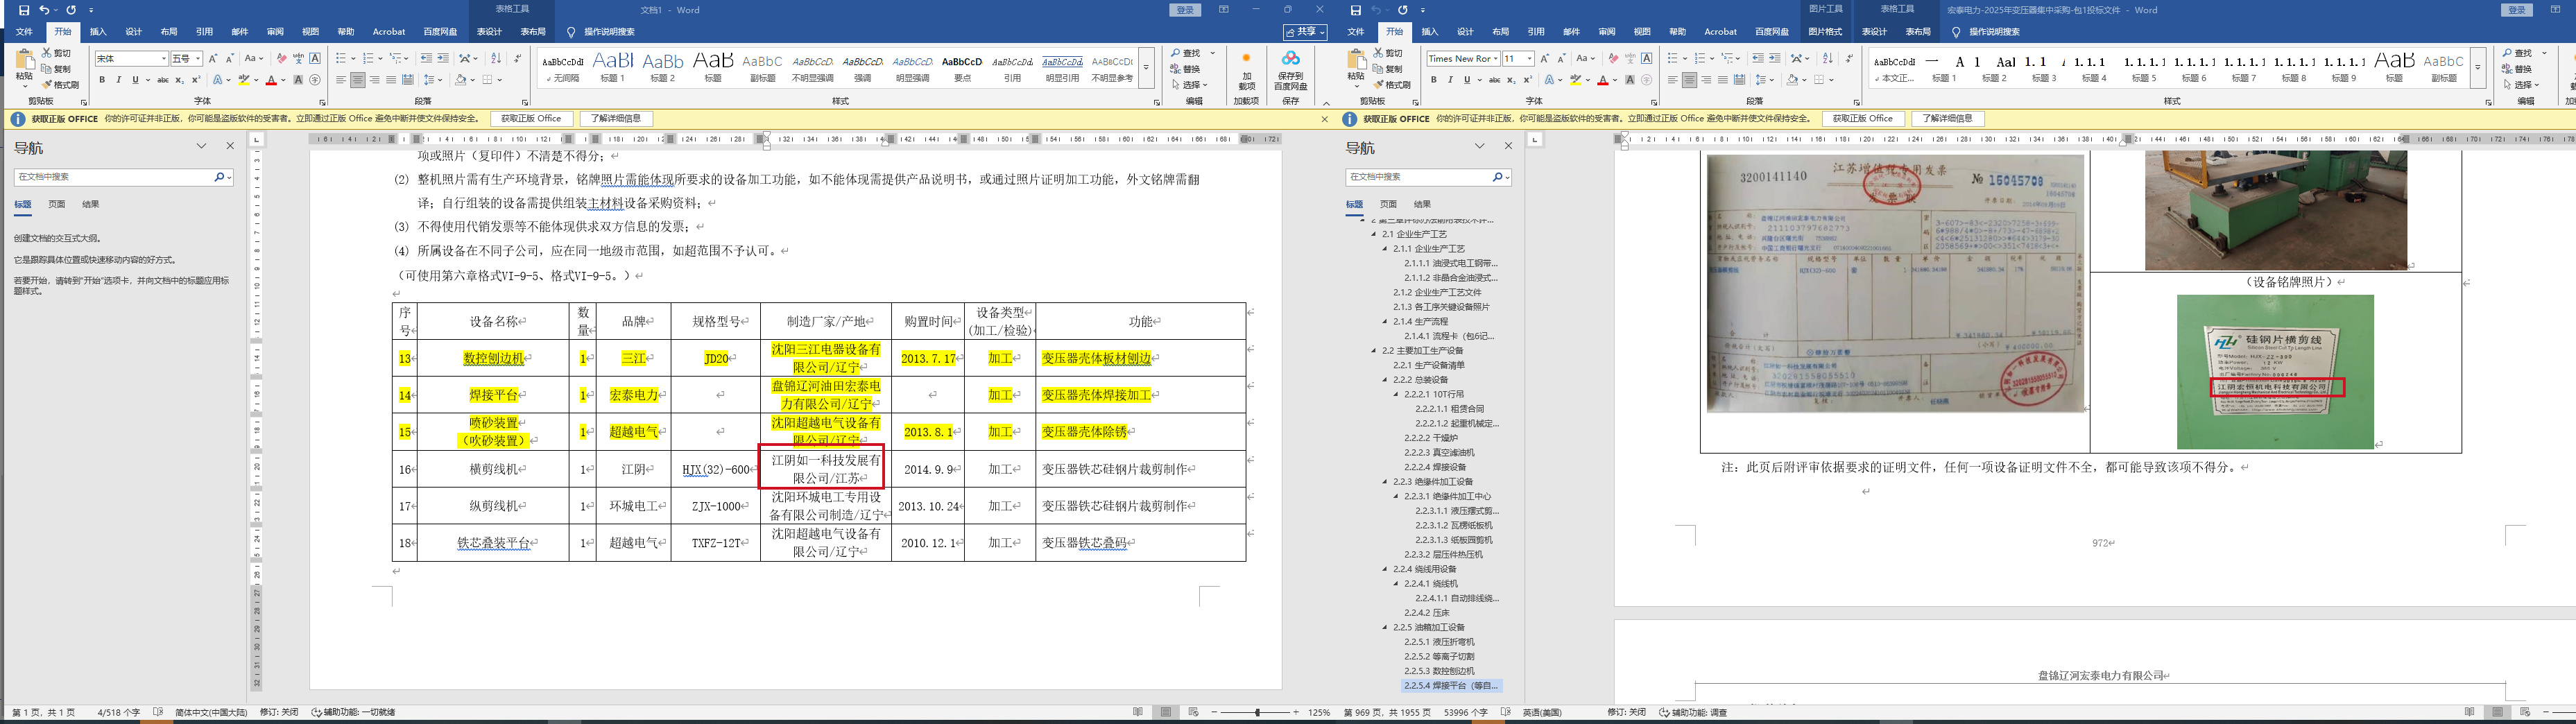
Task: Switch to read mode view in 文档1 status bar
Action: click(x=1138, y=712)
